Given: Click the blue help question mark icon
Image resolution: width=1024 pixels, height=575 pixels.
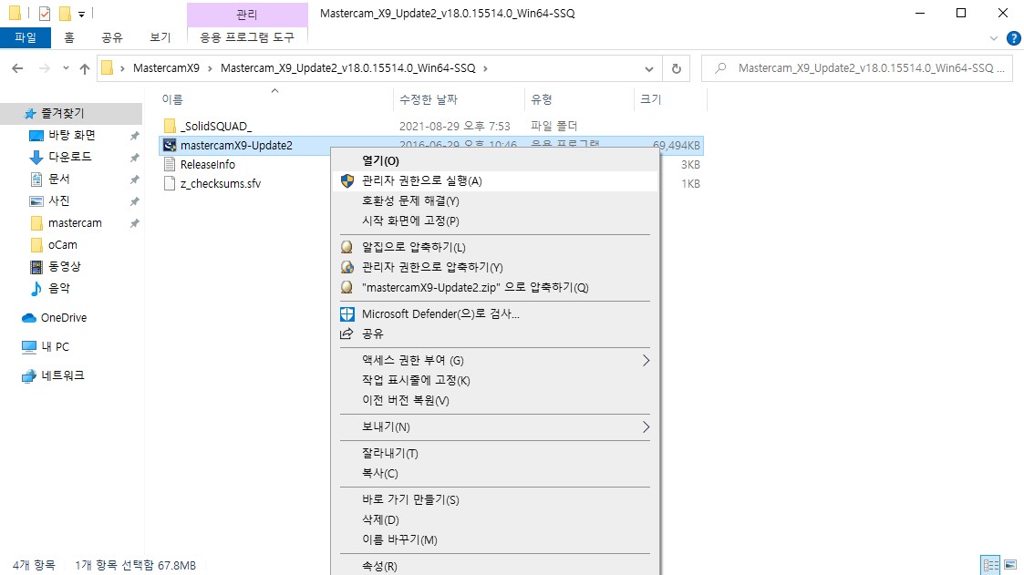Looking at the screenshot, I should click(1014, 38).
